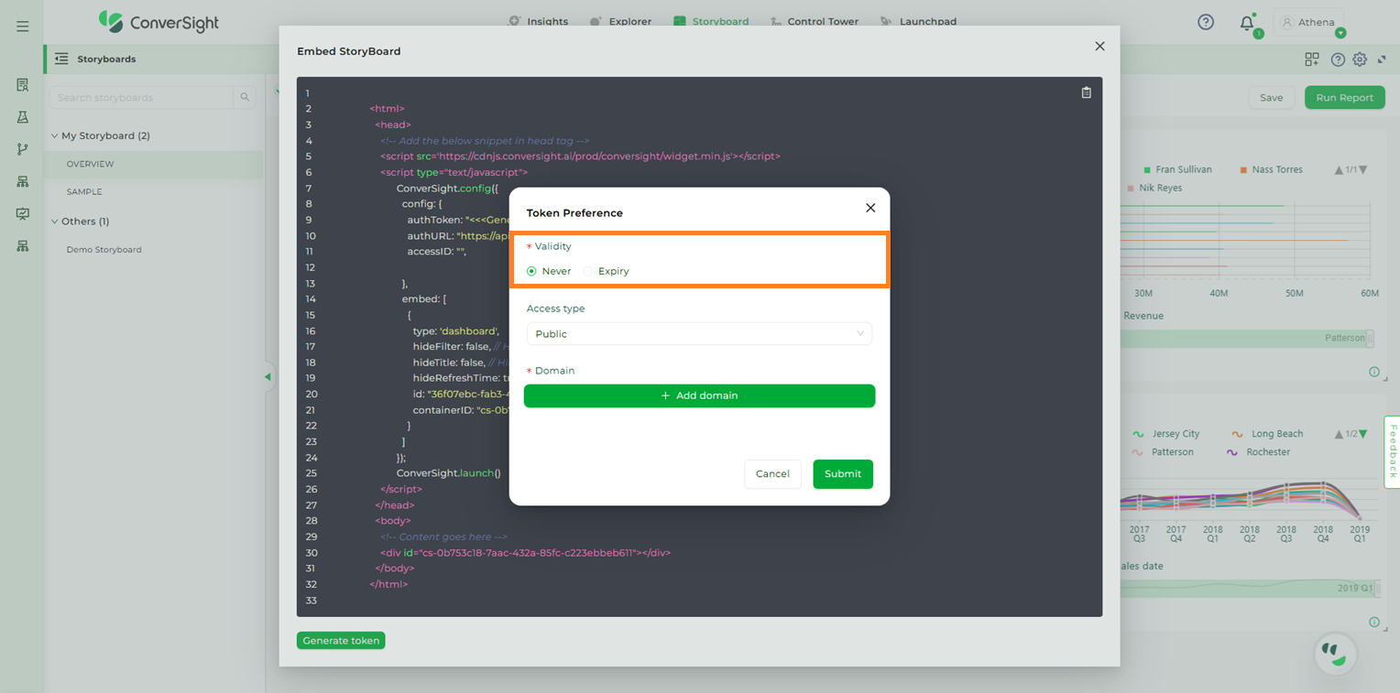Click the storyboard settings gear icon
This screenshot has width=1400, height=693.
point(1360,60)
